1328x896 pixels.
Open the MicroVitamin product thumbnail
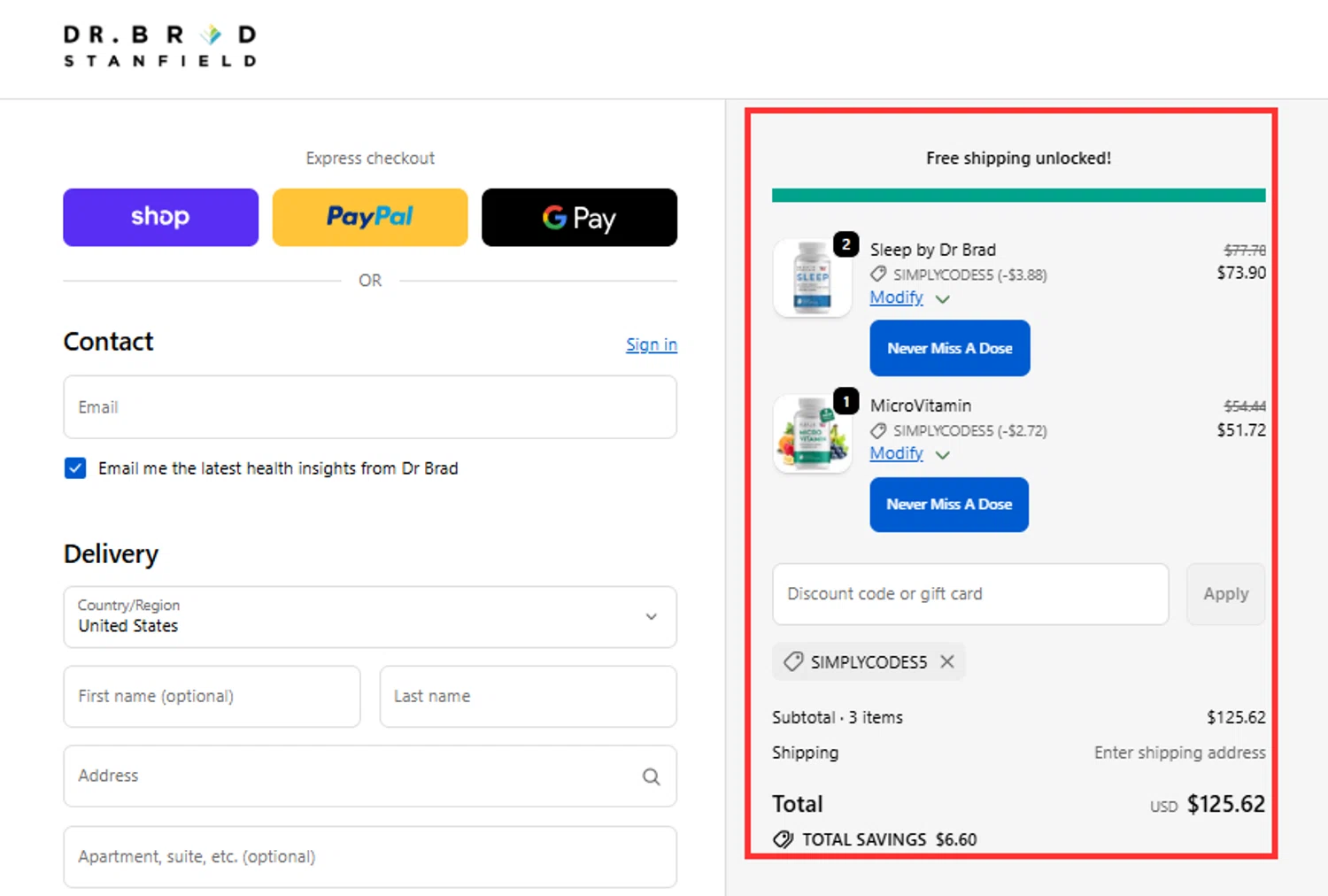pyautogui.click(x=813, y=434)
